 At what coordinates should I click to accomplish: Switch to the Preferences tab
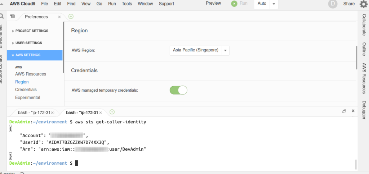point(36,17)
